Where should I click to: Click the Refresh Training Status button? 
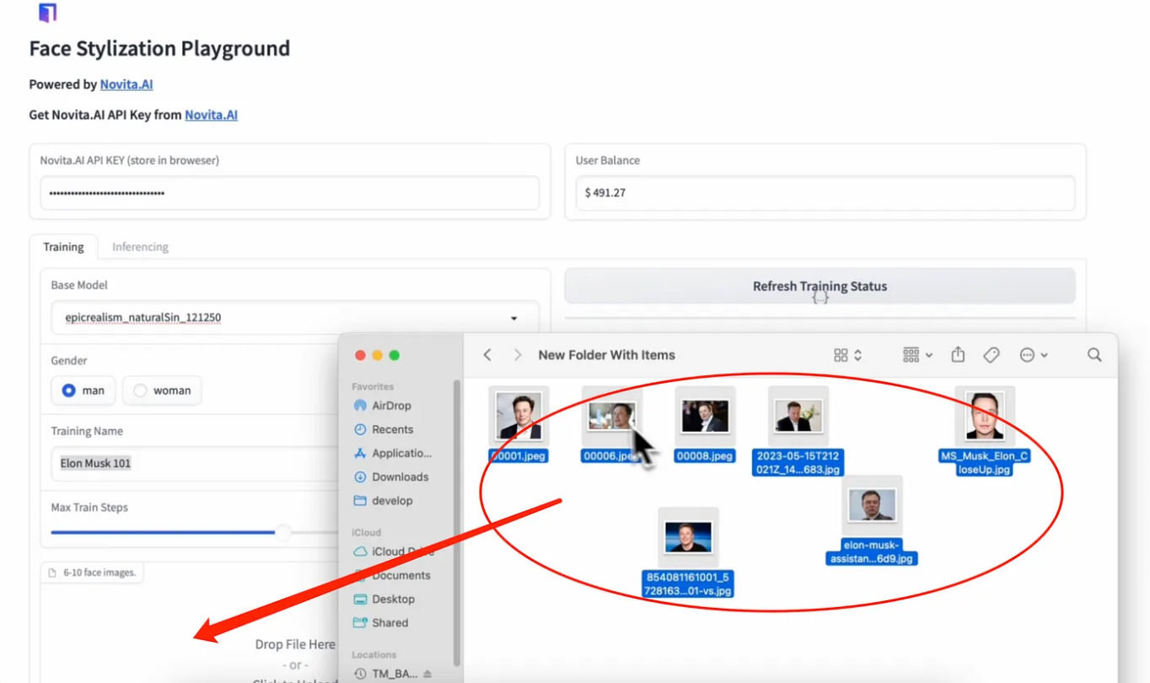820,286
